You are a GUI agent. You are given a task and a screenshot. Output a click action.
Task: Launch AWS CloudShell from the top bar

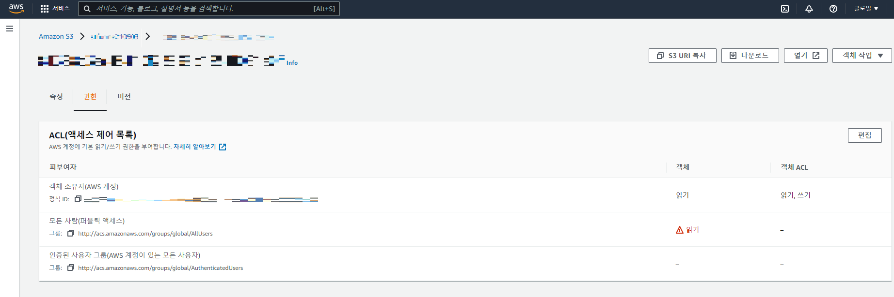[x=785, y=8]
